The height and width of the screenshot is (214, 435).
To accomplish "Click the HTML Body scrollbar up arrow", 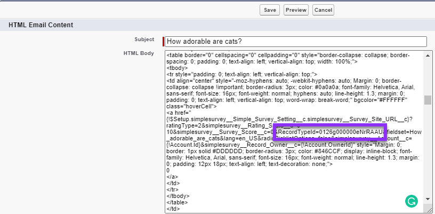I will pos(428,56).
